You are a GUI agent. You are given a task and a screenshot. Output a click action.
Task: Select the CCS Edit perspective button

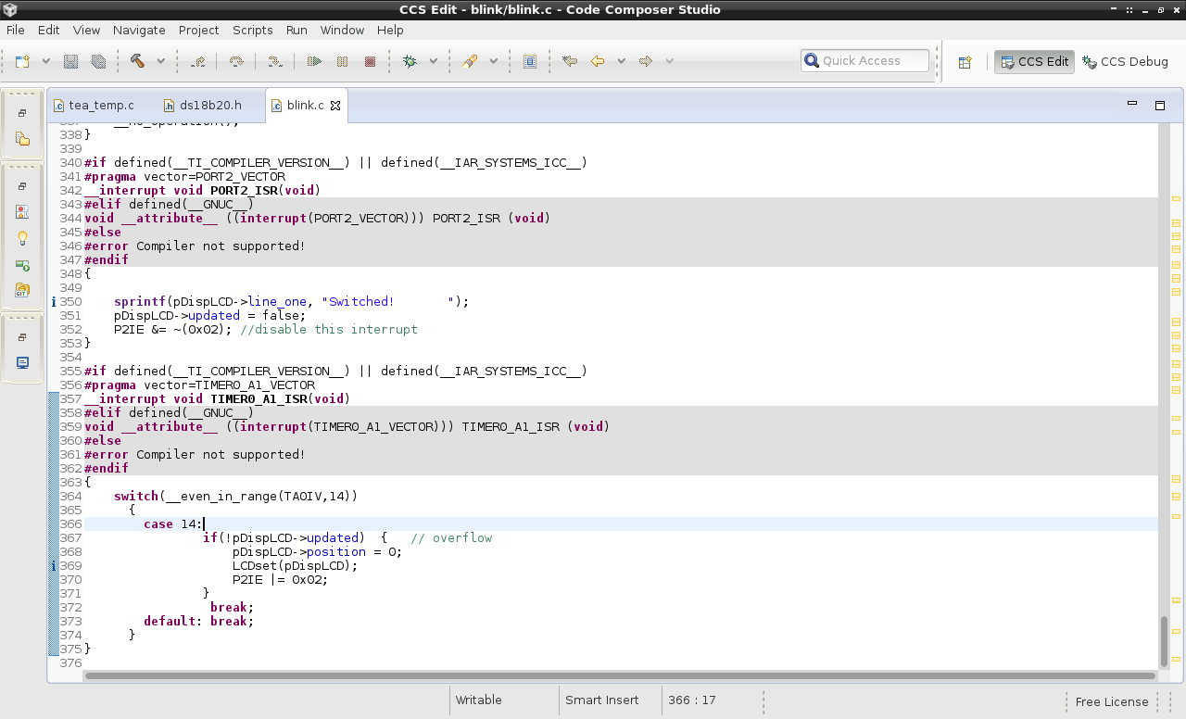tap(1034, 62)
